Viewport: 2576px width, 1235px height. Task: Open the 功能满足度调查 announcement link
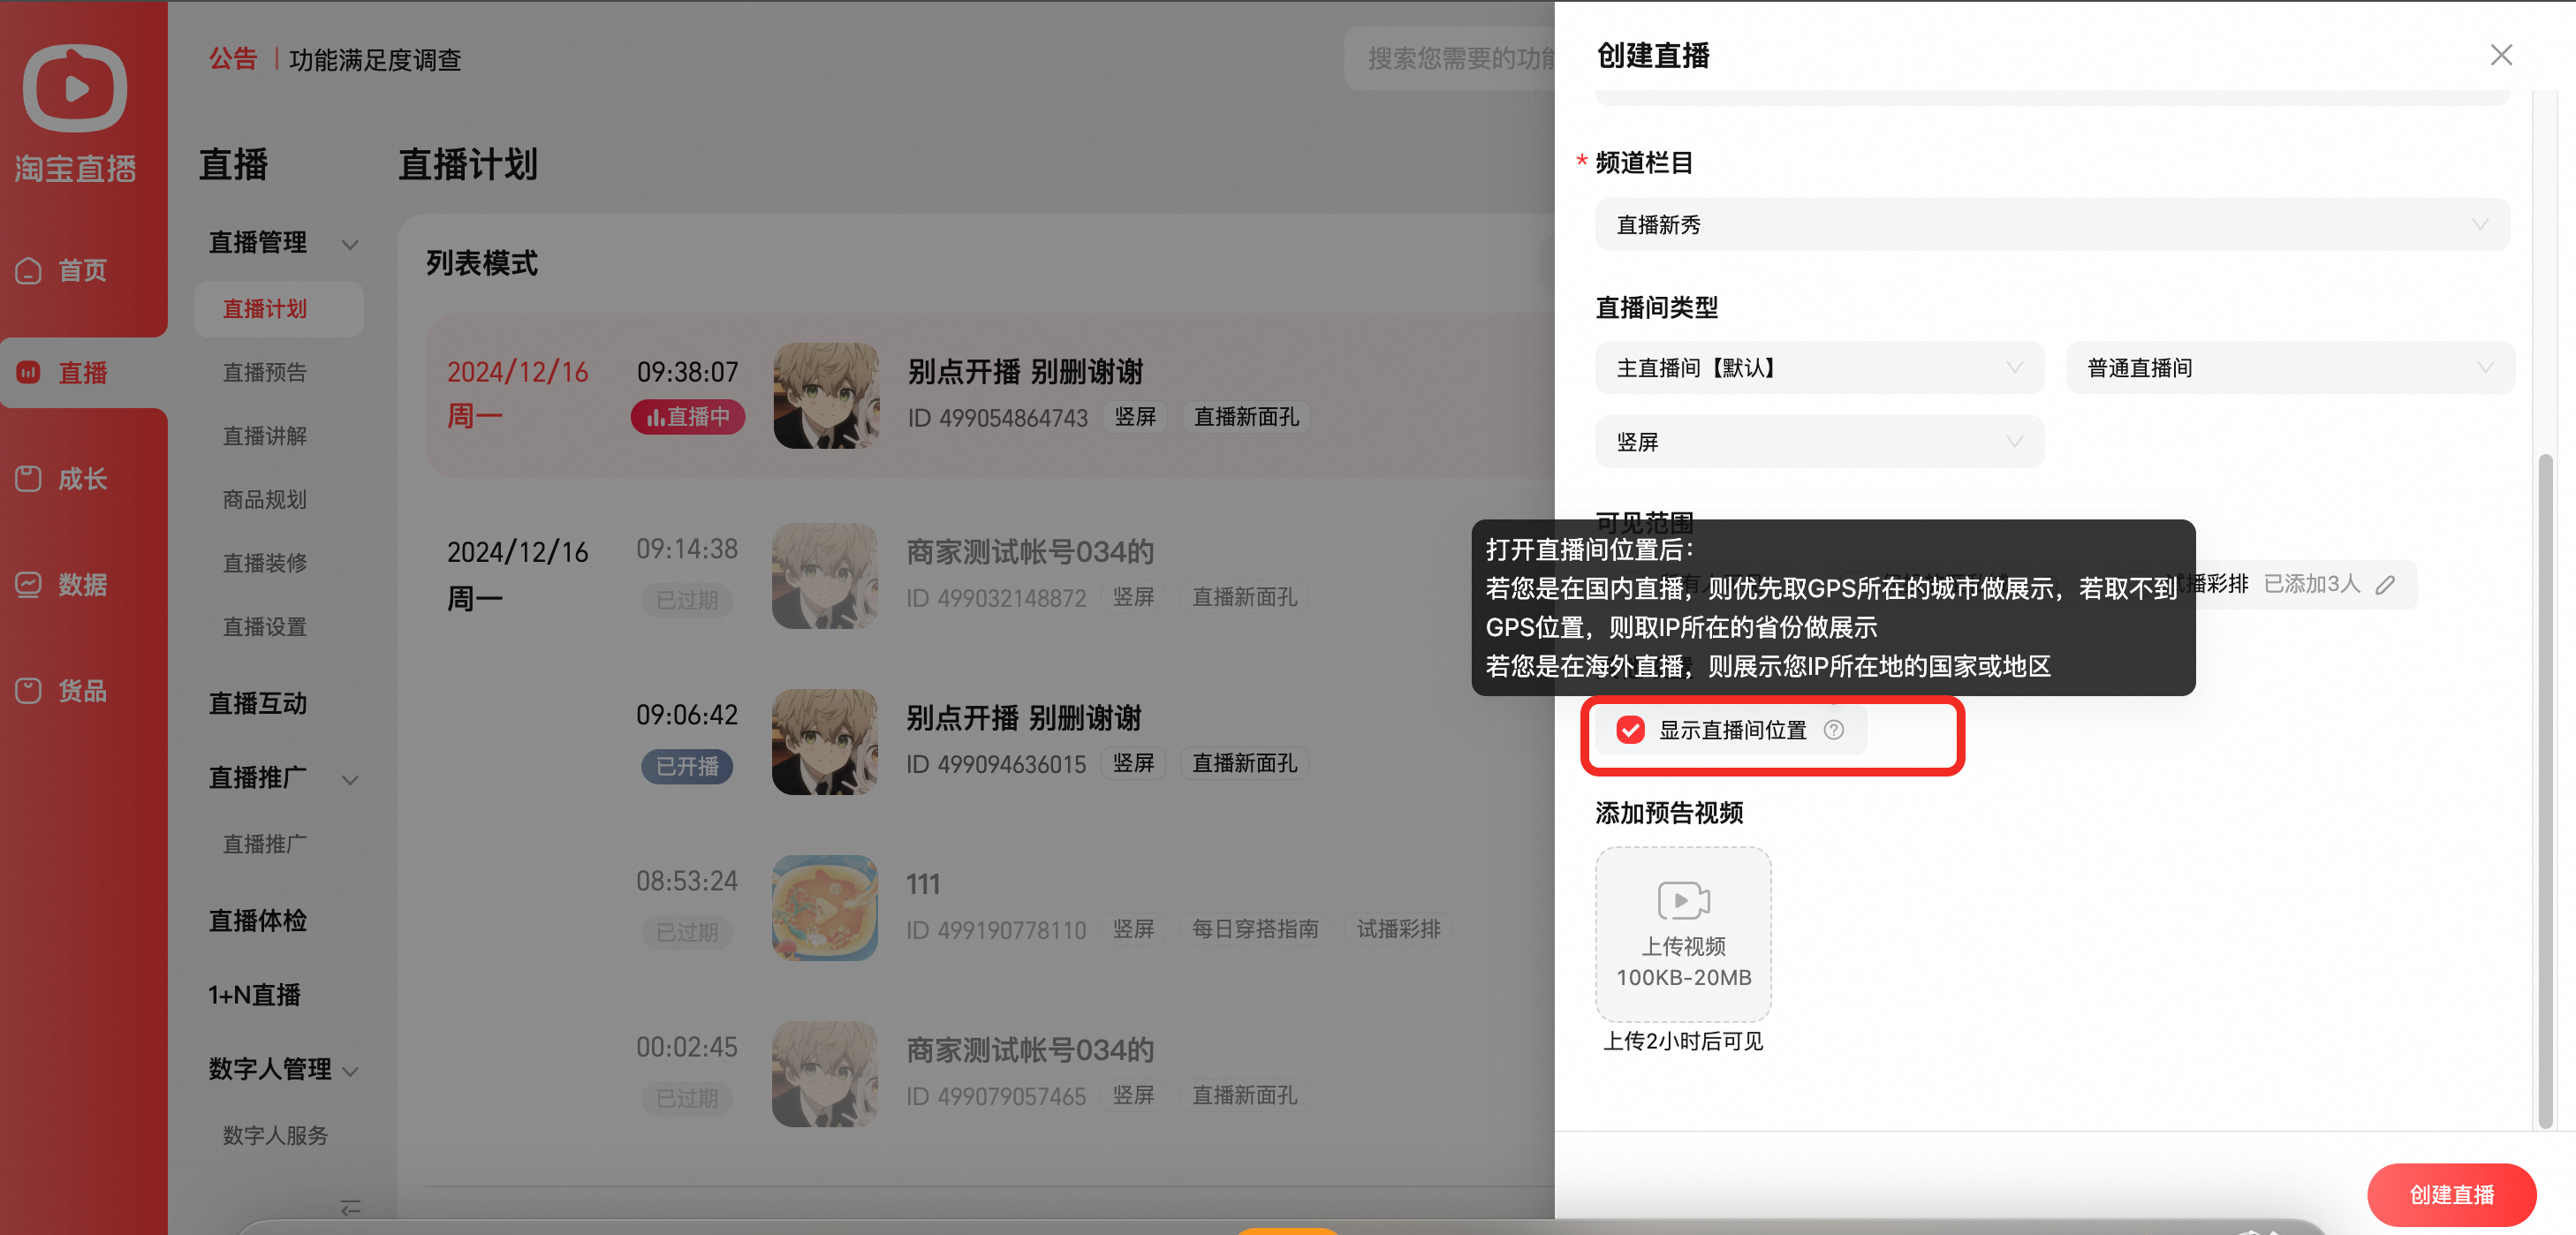[375, 60]
